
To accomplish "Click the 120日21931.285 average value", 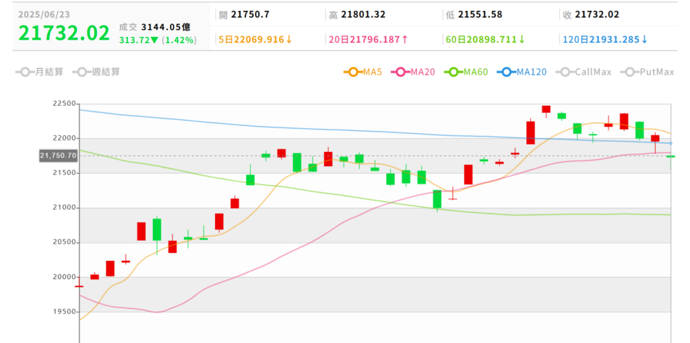I will tap(606, 40).
